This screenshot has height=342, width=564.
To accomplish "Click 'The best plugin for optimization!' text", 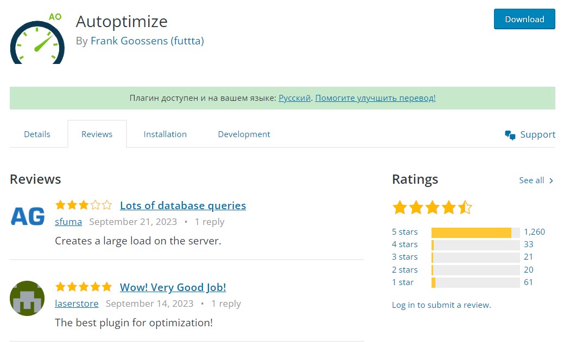I will pos(134,323).
